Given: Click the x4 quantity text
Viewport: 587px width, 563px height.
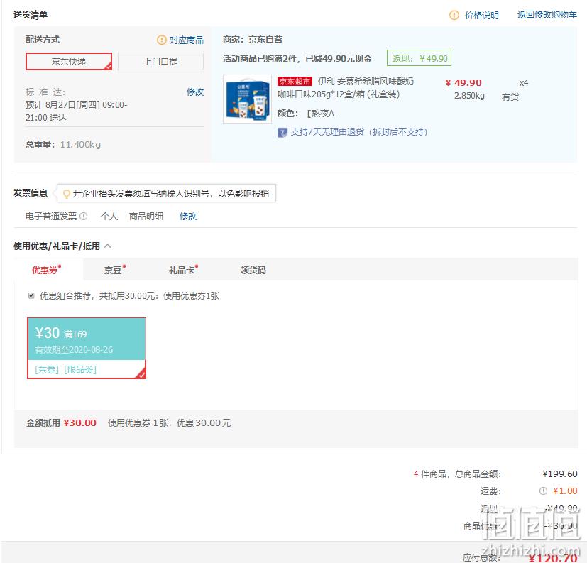Looking at the screenshot, I should point(523,83).
